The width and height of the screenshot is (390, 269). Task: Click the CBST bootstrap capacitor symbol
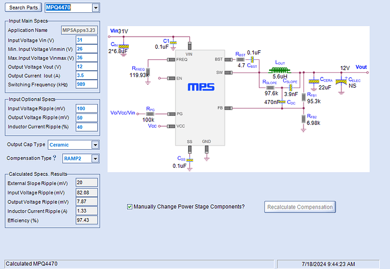click(252, 60)
